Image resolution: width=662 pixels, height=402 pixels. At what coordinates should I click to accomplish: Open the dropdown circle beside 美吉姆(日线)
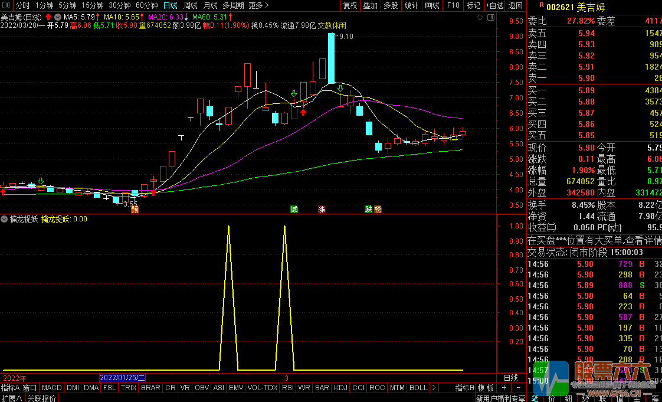tap(58, 17)
